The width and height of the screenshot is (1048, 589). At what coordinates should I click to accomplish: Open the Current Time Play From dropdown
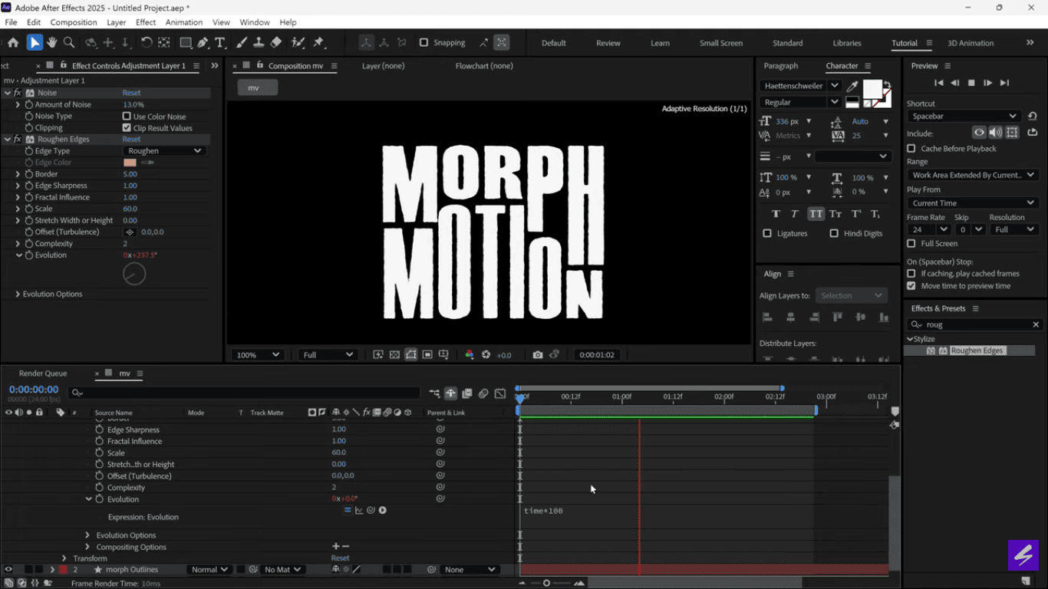tap(972, 203)
